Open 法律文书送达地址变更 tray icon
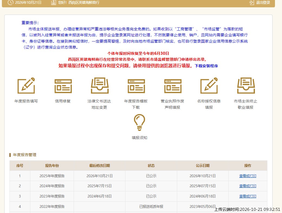Viewport: 282px width, 213px height. click(100, 85)
